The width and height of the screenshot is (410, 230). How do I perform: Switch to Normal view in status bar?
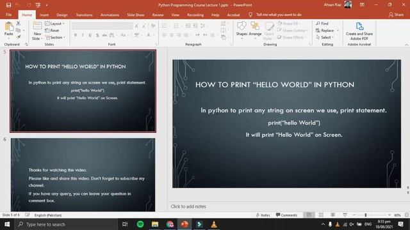pos(309,215)
